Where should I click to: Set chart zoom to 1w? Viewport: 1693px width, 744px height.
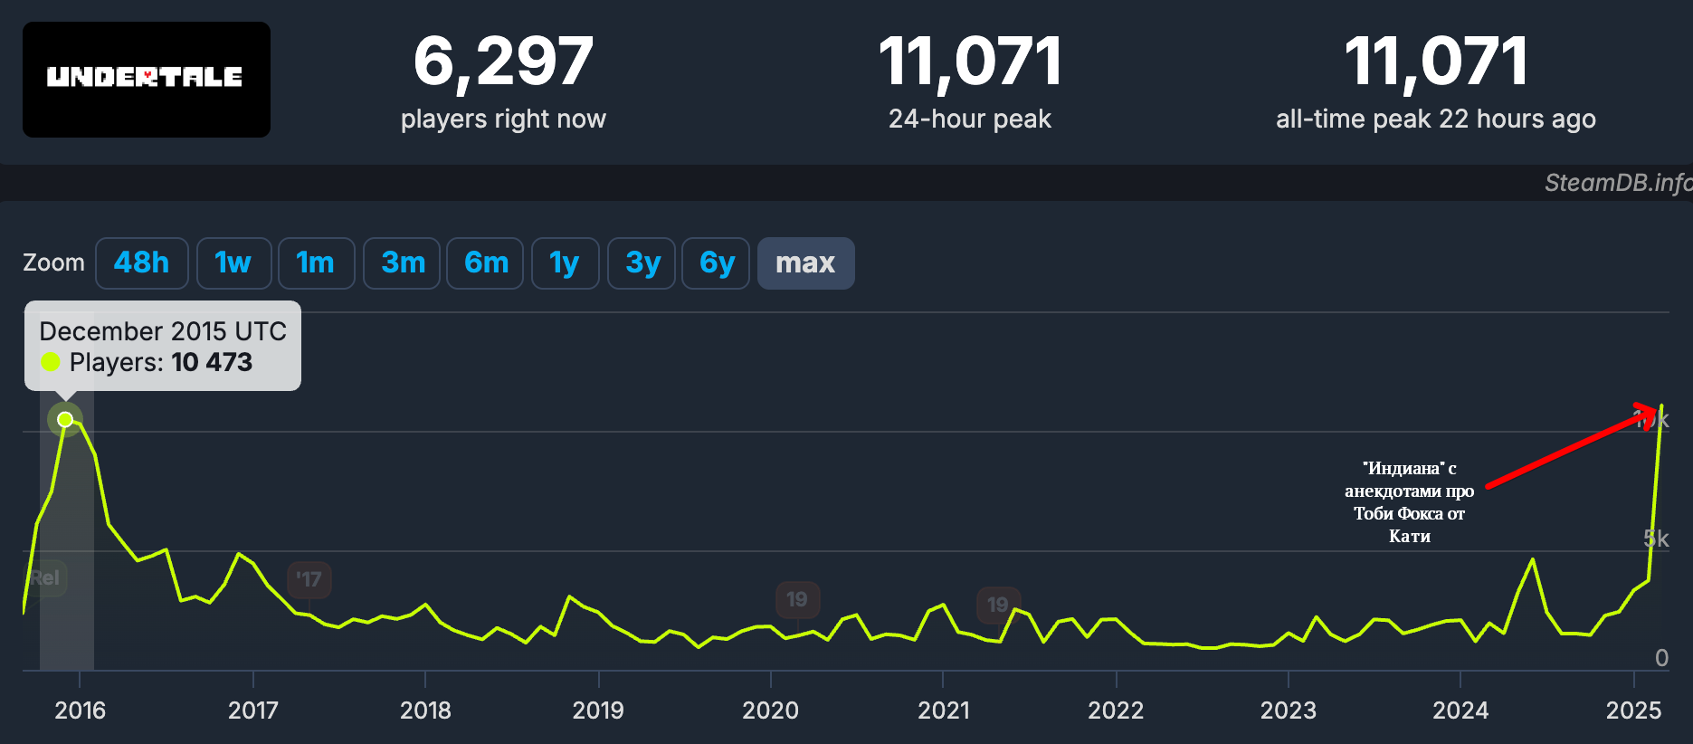[x=233, y=263]
